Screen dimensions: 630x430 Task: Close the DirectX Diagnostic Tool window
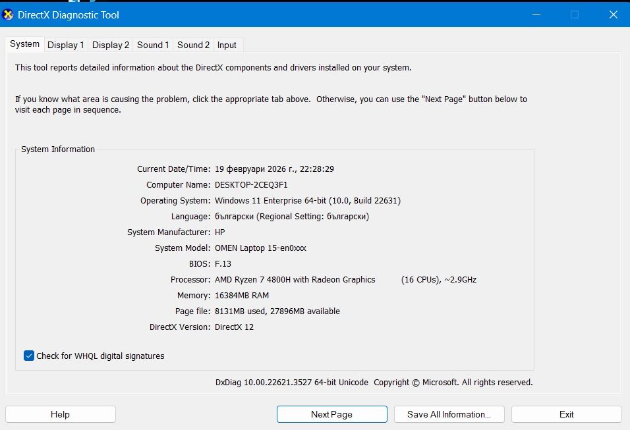coord(613,14)
